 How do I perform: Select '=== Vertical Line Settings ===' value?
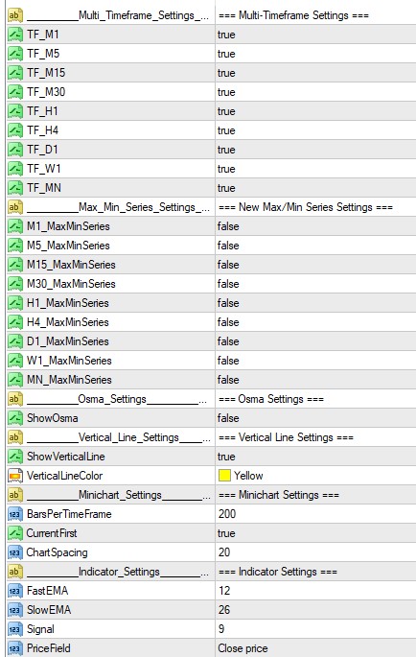(x=287, y=437)
